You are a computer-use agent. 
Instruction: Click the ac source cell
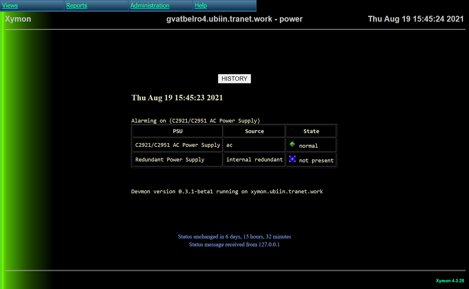click(x=230, y=145)
